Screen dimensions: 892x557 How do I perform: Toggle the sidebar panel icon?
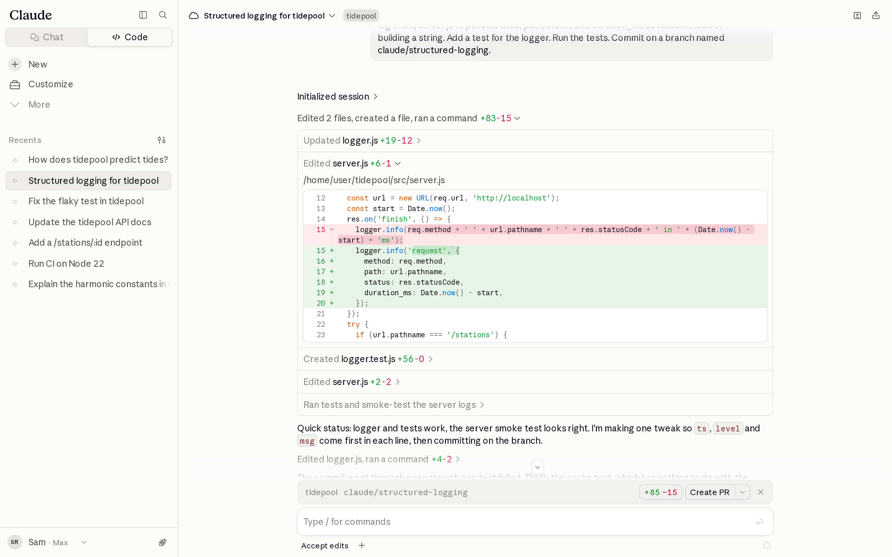click(143, 15)
